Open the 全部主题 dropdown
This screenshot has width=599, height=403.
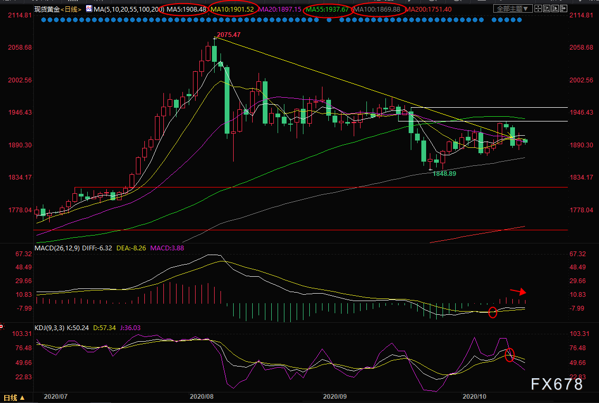point(511,9)
